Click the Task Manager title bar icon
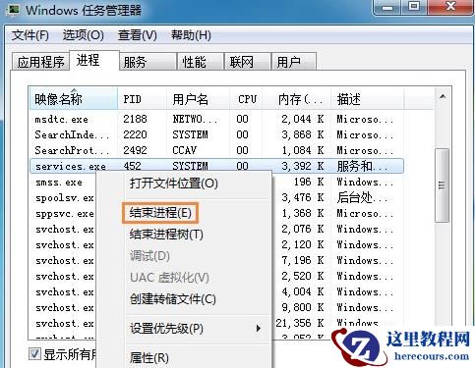This screenshot has width=475, height=368. coord(13,9)
